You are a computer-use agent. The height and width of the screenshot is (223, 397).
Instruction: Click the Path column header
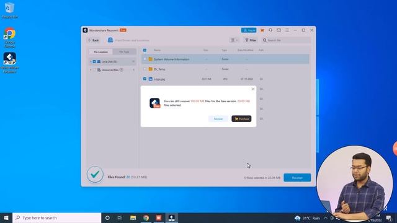(x=261, y=50)
